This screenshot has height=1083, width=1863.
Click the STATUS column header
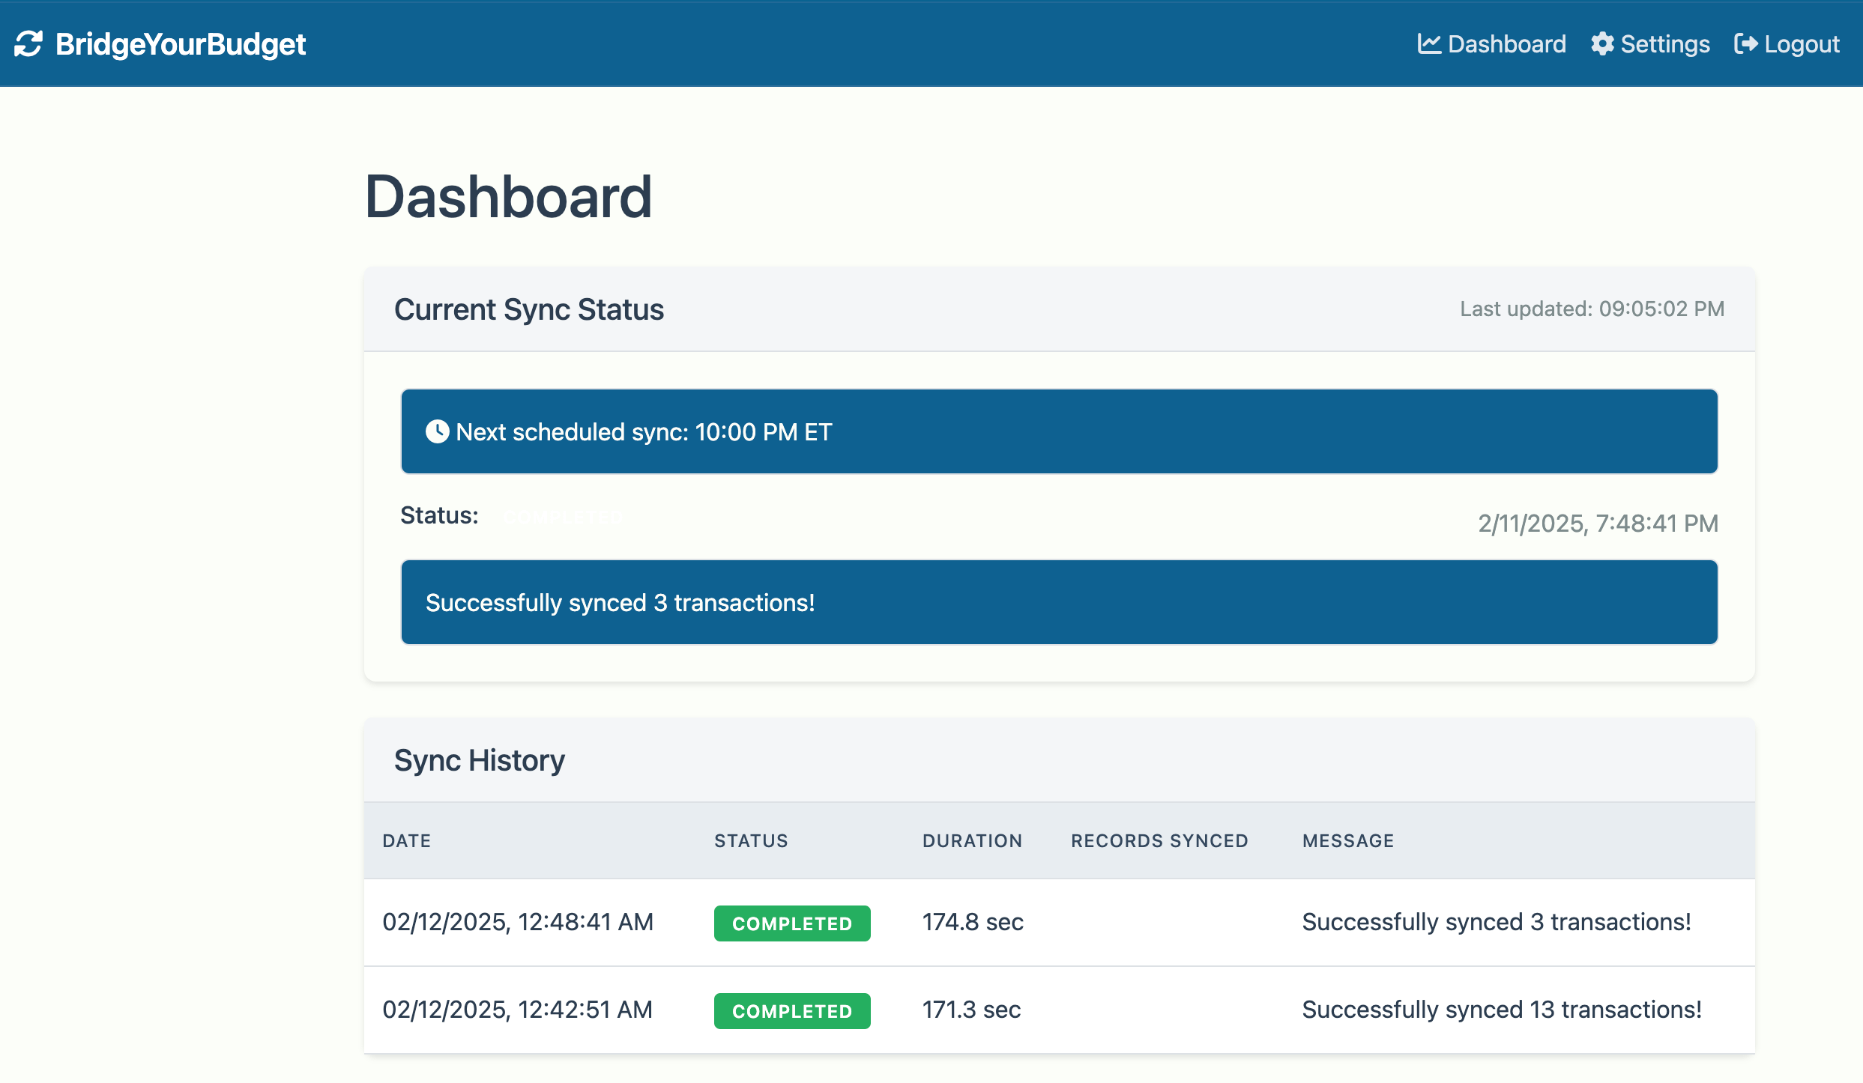coord(751,840)
